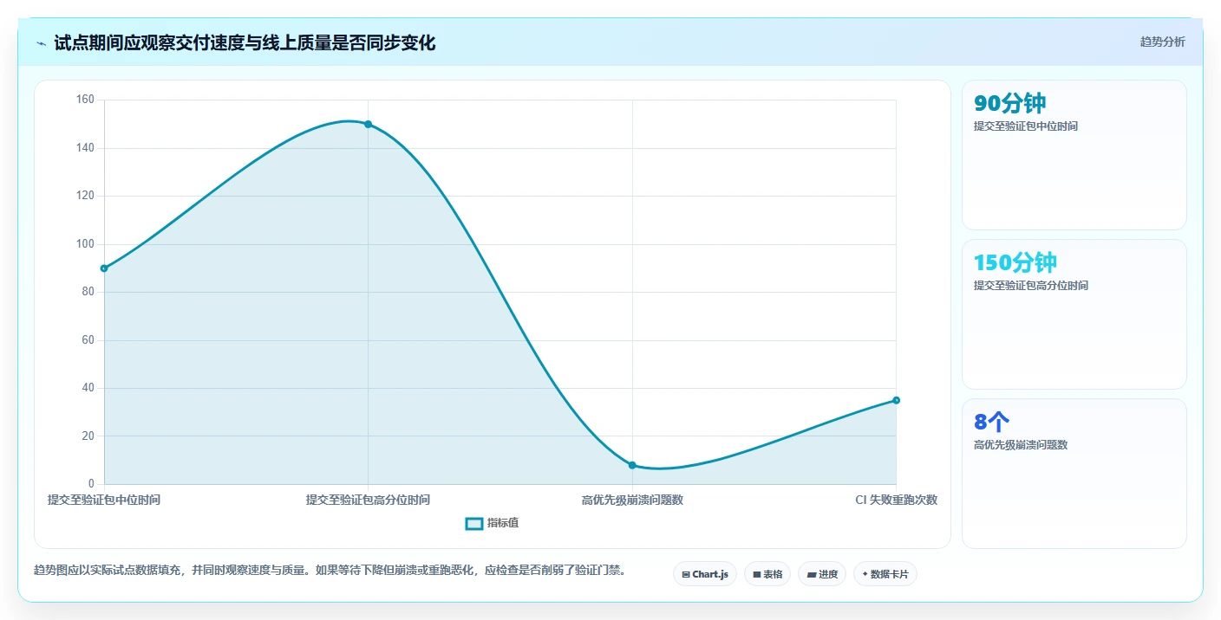Image resolution: width=1221 pixels, height=620 pixels.
Task: Click 高优先级崩溃问题数 caption in third card
Action: [1021, 445]
